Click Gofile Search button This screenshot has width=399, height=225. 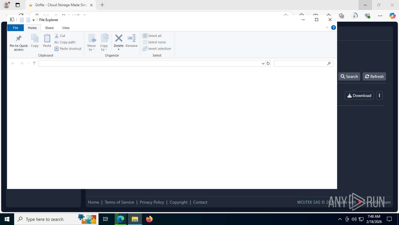[x=349, y=76]
